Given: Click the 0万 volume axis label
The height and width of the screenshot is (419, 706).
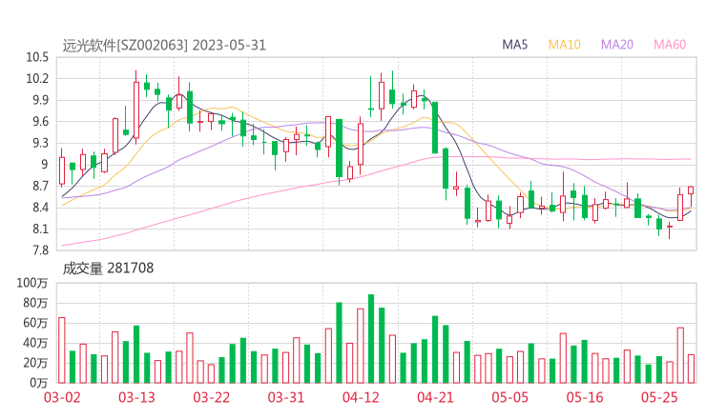Looking at the screenshot, I should pos(38,383).
